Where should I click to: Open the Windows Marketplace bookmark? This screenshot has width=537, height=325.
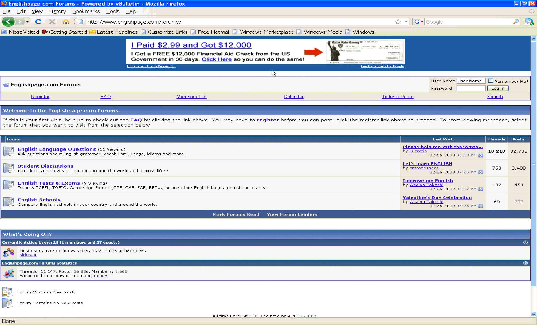pos(263,32)
